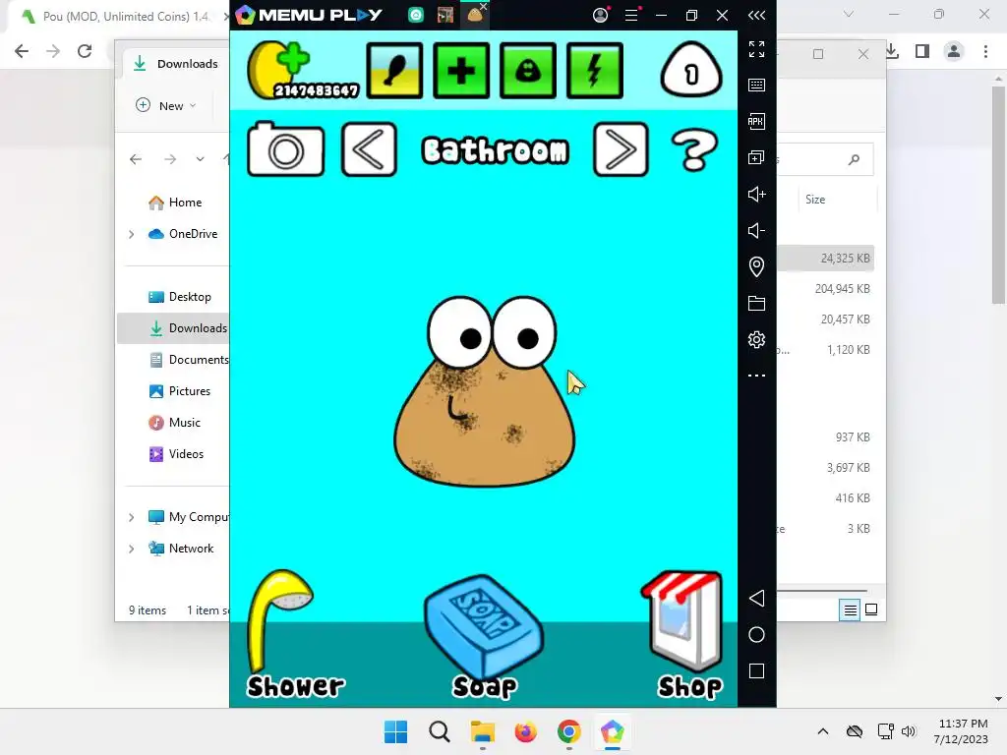Image resolution: width=1007 pixels, height=755 pixels.
Task: Open the Shop
Action: (682, 621)
